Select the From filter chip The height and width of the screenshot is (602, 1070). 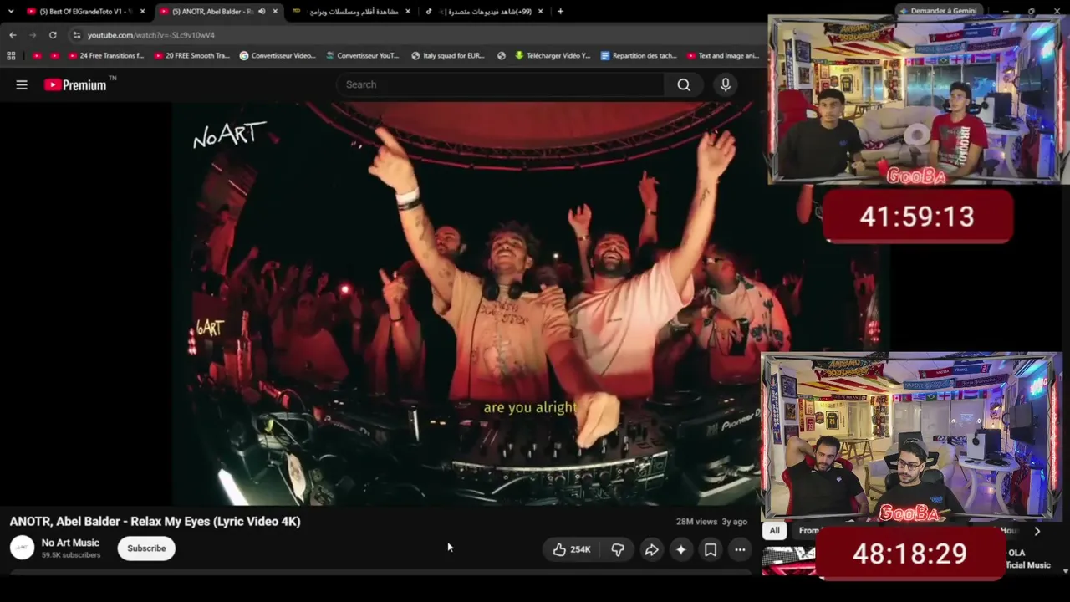[808, 530]
